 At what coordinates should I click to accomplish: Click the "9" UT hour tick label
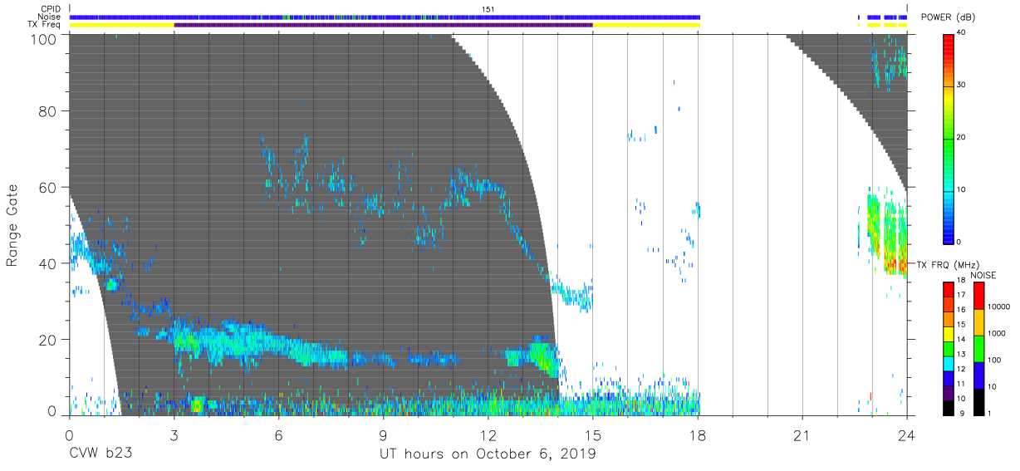point(384,436)
